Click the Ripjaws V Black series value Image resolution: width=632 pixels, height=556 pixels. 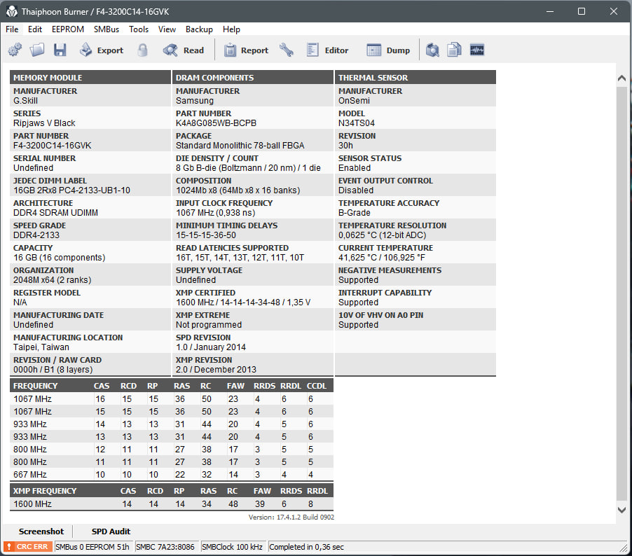pos(44,123)
